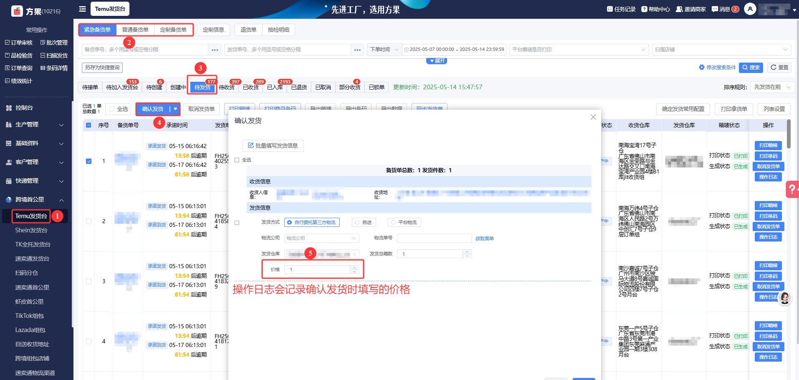The height and width of the screenshot is (380, 799).
Task: Click the user avatar icon
Action: tap(750, 9)
